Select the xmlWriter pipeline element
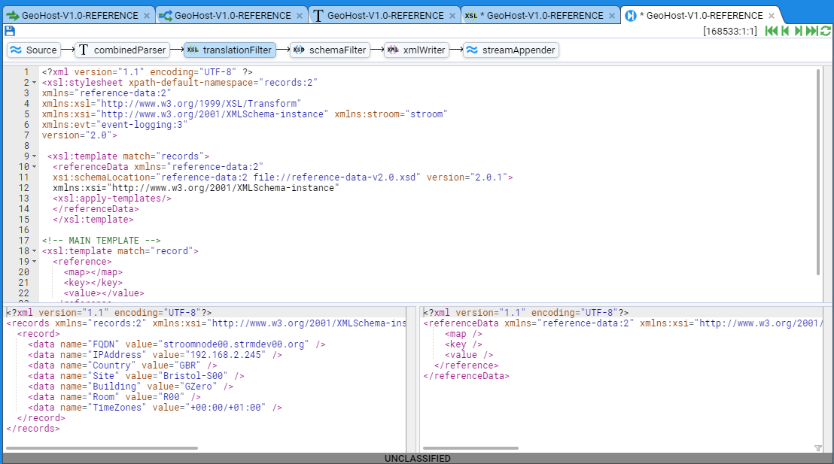The width and height of the screenshot is (834, 464). [x=416, y=50]
